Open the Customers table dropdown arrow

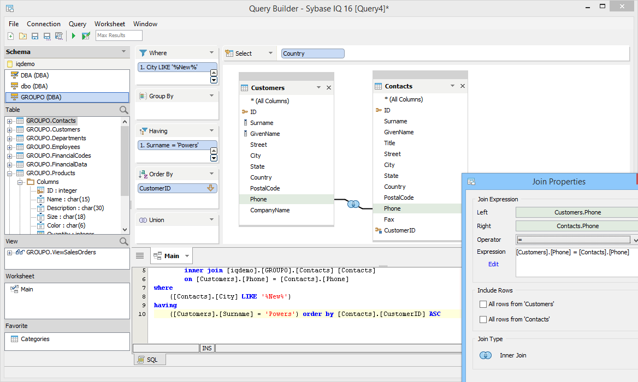(x=318, y=87)
